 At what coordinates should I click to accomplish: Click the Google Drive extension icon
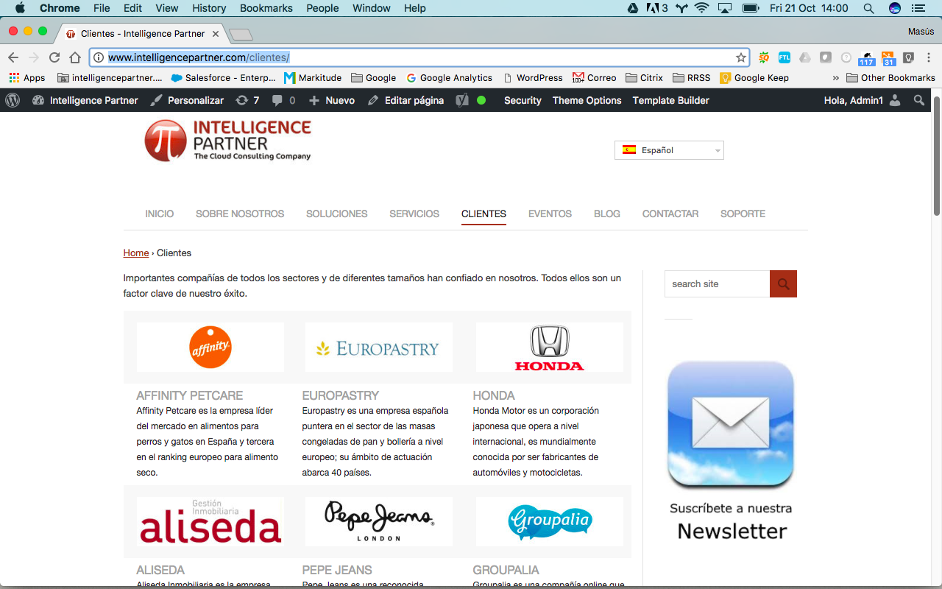click(804, 57)
